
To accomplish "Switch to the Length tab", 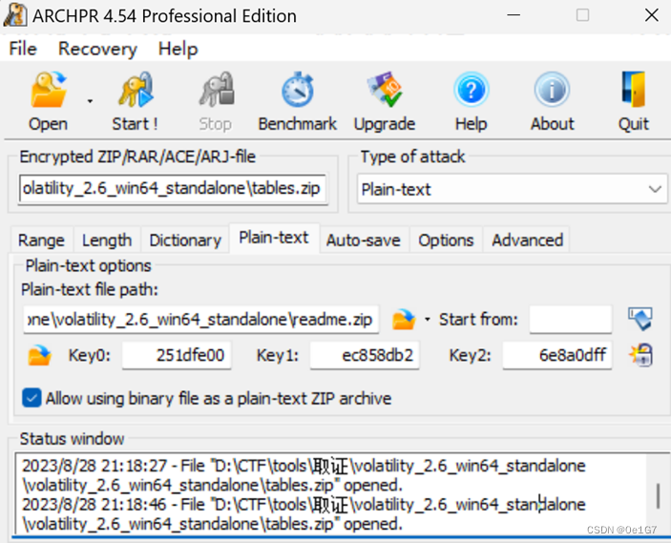I will (107, 240).
